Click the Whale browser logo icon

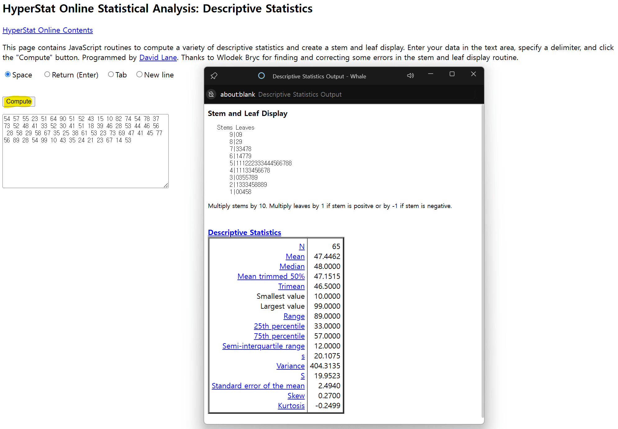pos(261,76)
